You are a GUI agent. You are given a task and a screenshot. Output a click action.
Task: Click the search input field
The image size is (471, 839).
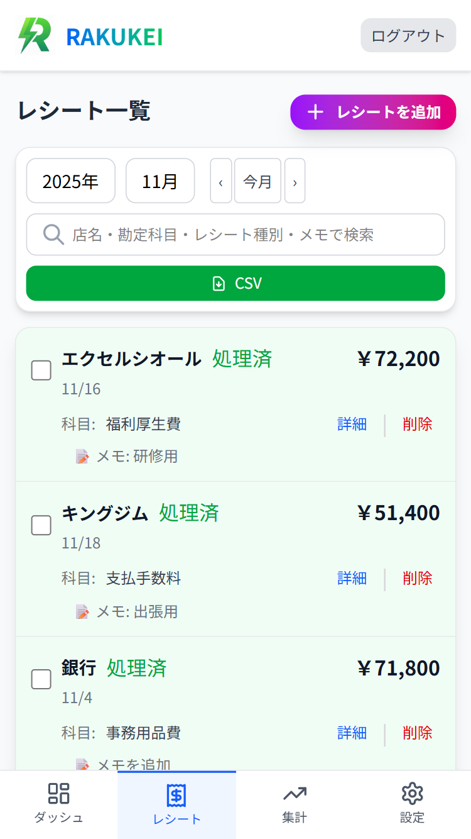pyautogui.click(x=235, y=235)
